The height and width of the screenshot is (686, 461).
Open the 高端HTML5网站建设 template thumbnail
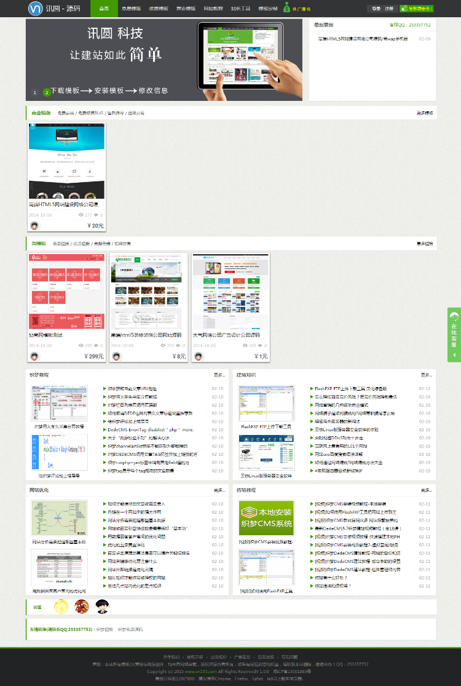66,161
